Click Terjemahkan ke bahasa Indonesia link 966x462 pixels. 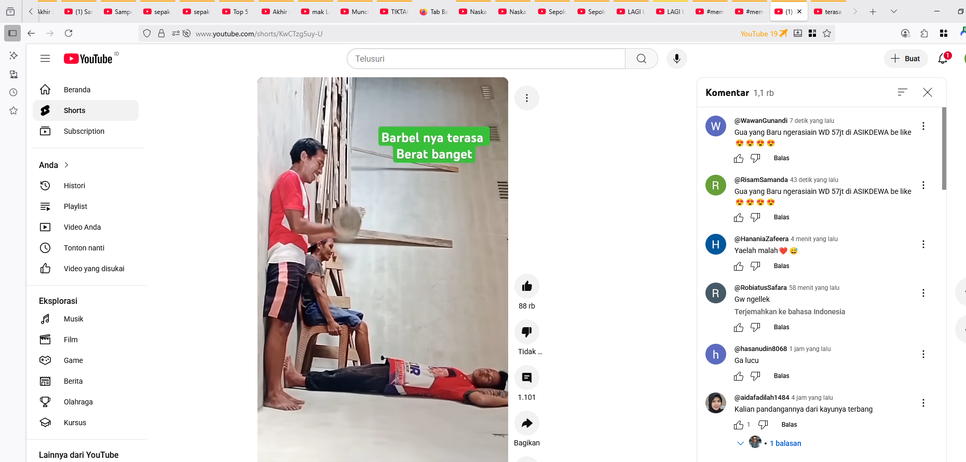tap(790, 312)
